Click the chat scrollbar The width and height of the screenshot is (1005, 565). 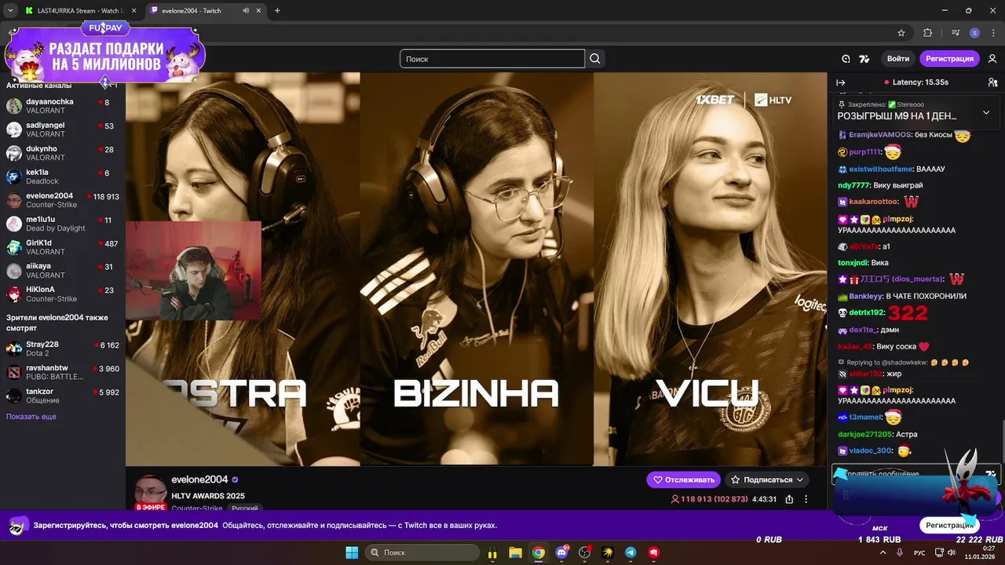point(1003,442)
